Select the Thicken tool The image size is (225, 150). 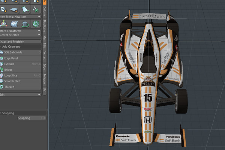point(21,87)
